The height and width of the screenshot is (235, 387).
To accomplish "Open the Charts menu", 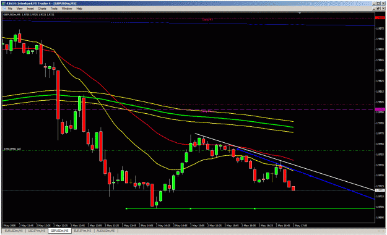I will [42, 9].
